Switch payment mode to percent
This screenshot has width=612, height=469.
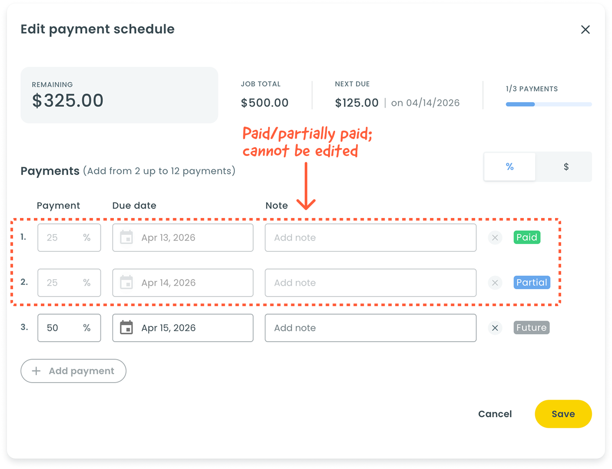pyautogui.click(x=509, y=167)
